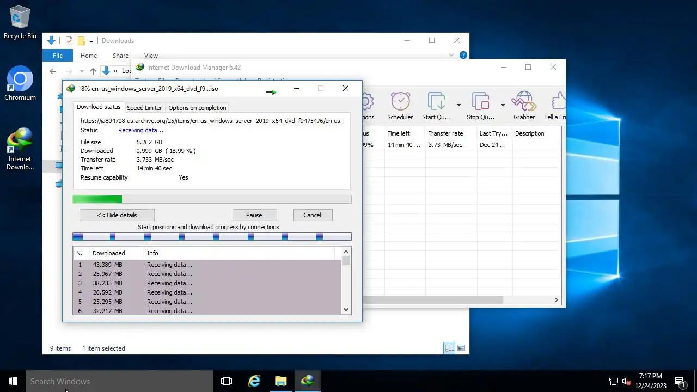697x392 pixels.
Task: Pause the ISO download
Action: tap(254, 215)
